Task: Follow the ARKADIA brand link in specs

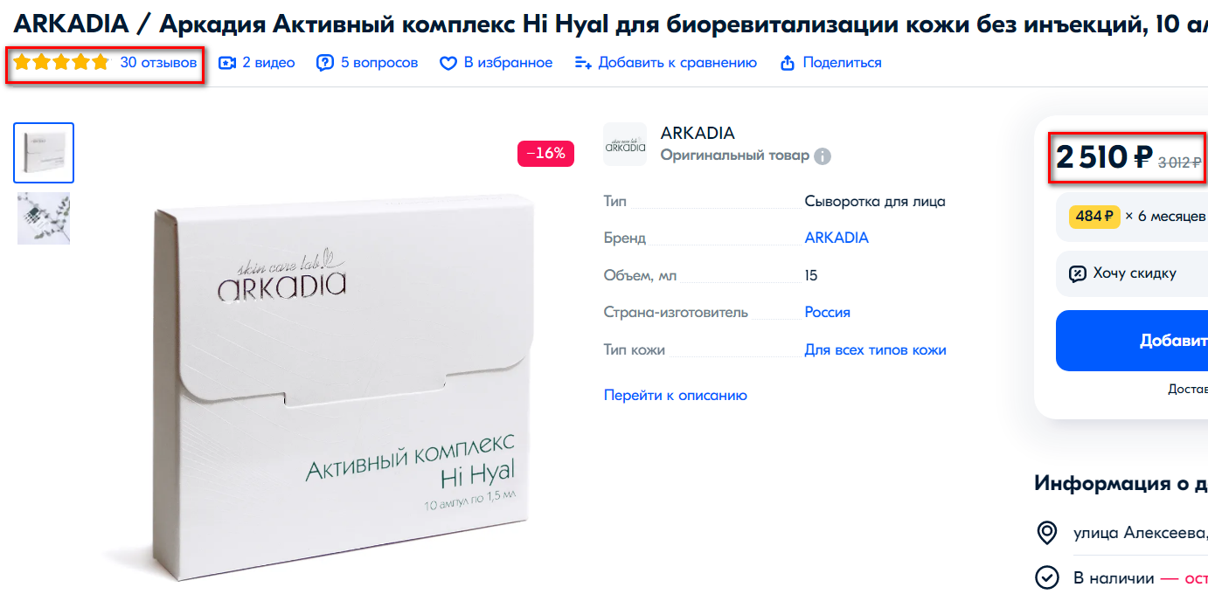Action: 837,238
